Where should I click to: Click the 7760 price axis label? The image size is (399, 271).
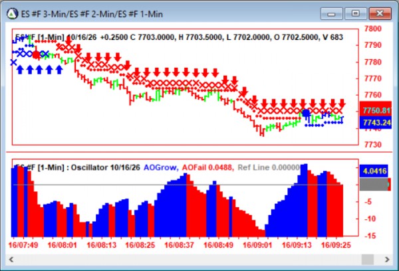[373, 95]
